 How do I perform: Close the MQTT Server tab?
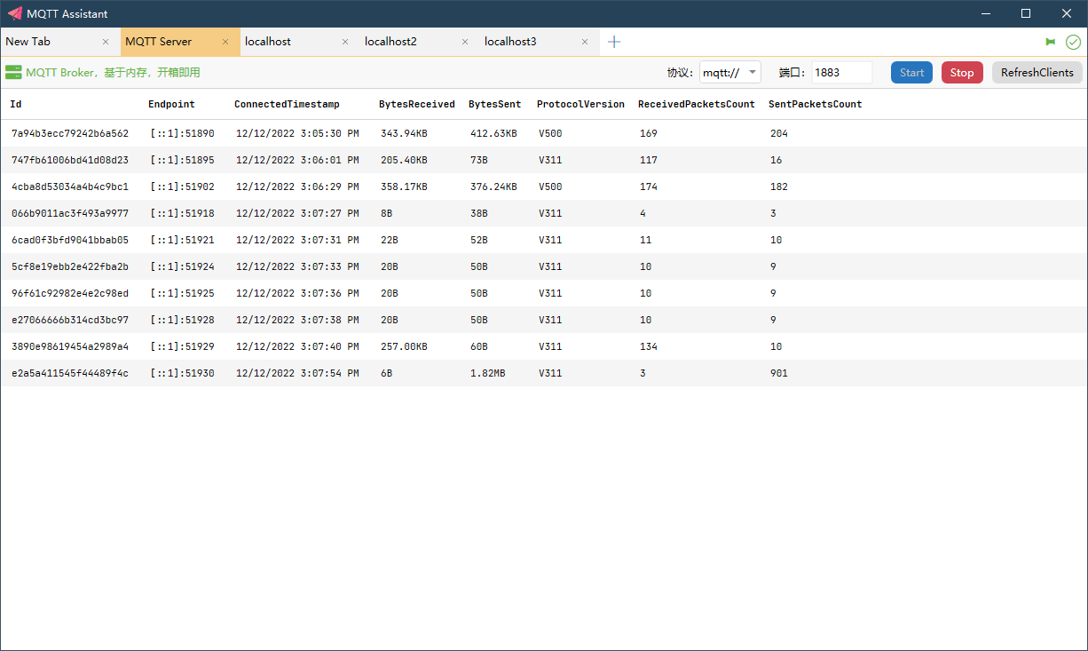coord(225,42)
